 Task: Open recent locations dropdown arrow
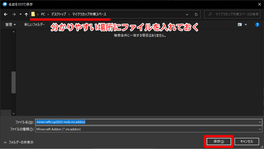tap(20, 14)
